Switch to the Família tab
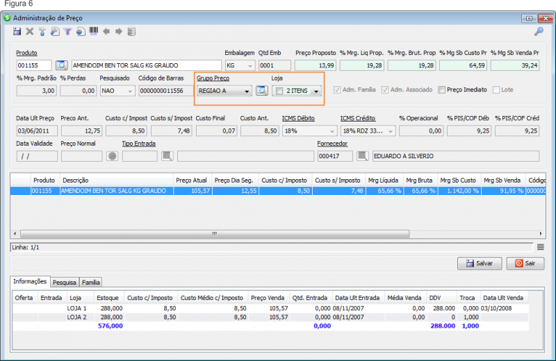Viewport: 556px width, 361px height. 91,283
